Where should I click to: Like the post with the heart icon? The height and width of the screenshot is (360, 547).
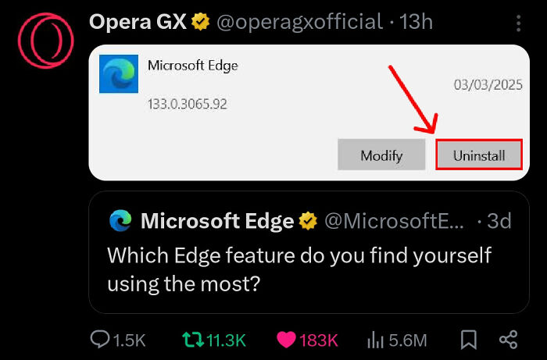pos(288,340)
